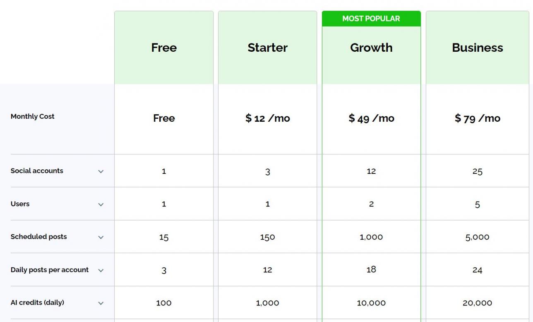Click the $12 /mo Starter price

(x=267, y=118)
